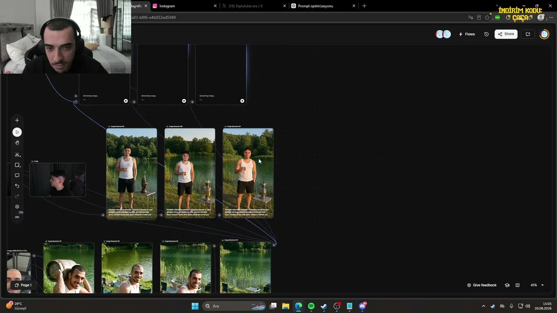Choose the scissors cut tool
This screenshot has width=557, height=313.
(17, 155)
